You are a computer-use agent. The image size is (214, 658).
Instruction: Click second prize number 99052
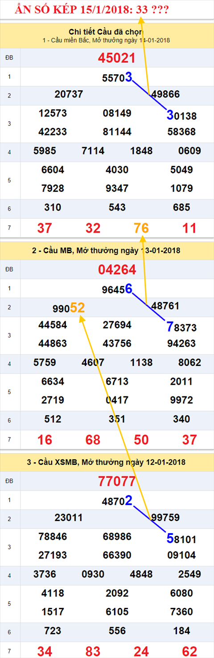coord(68,307)
